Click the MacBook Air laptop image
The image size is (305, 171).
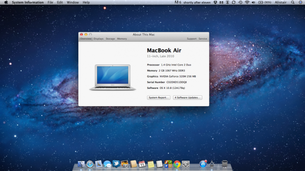click(113, 77)
